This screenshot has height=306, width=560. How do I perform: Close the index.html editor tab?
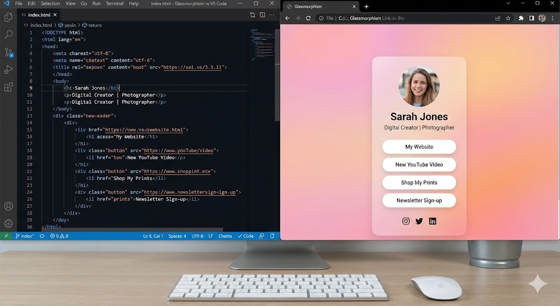pyautogui.click(x=55, y=15)
